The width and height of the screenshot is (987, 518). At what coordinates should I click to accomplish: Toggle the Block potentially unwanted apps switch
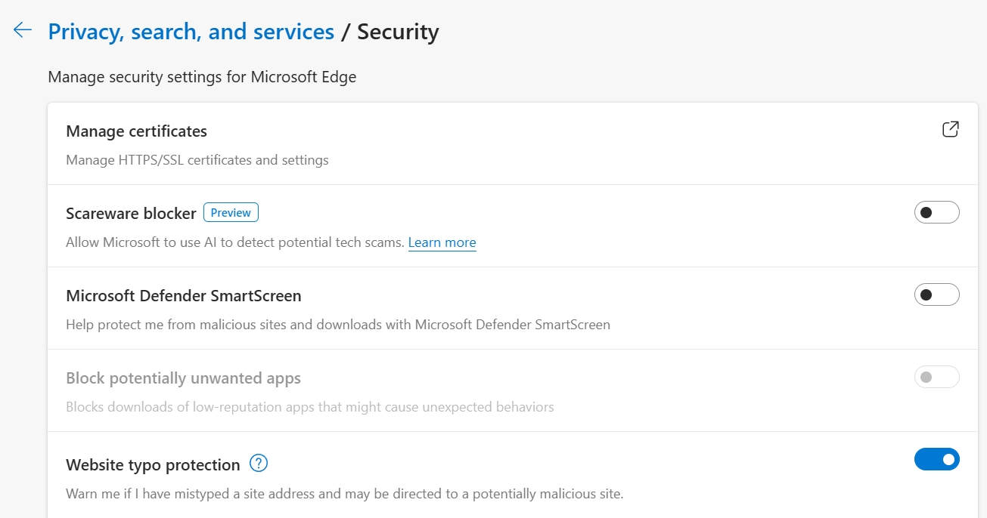point(936,377)
